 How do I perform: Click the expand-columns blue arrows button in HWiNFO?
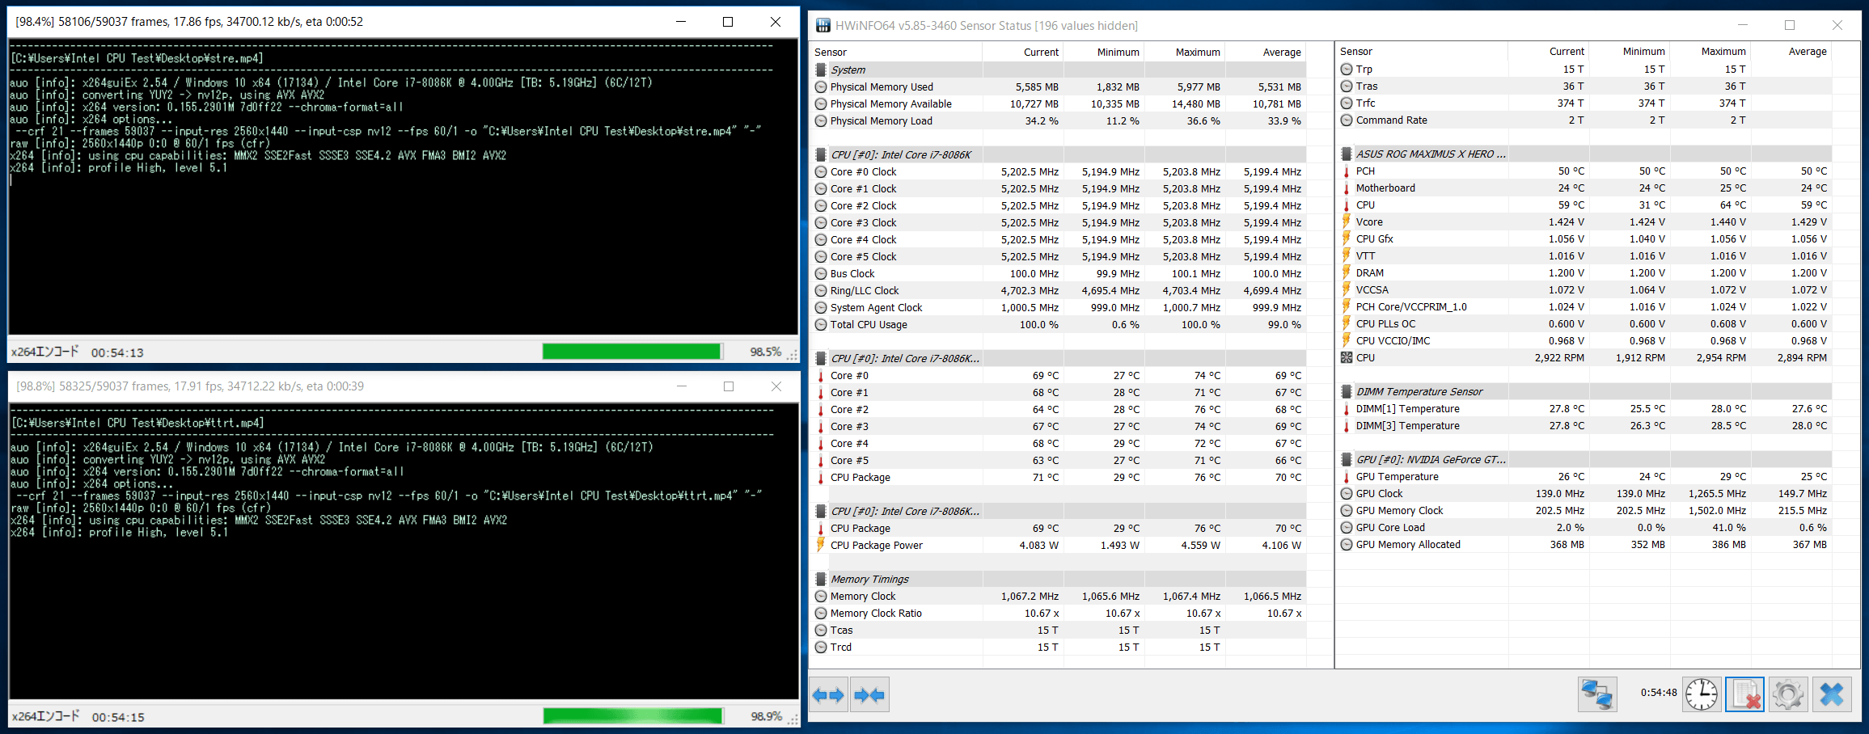828,694
